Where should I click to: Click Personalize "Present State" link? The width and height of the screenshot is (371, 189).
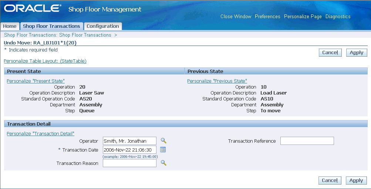[36, 81]
